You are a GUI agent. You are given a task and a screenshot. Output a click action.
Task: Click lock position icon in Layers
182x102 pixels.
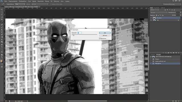point(161,15)
